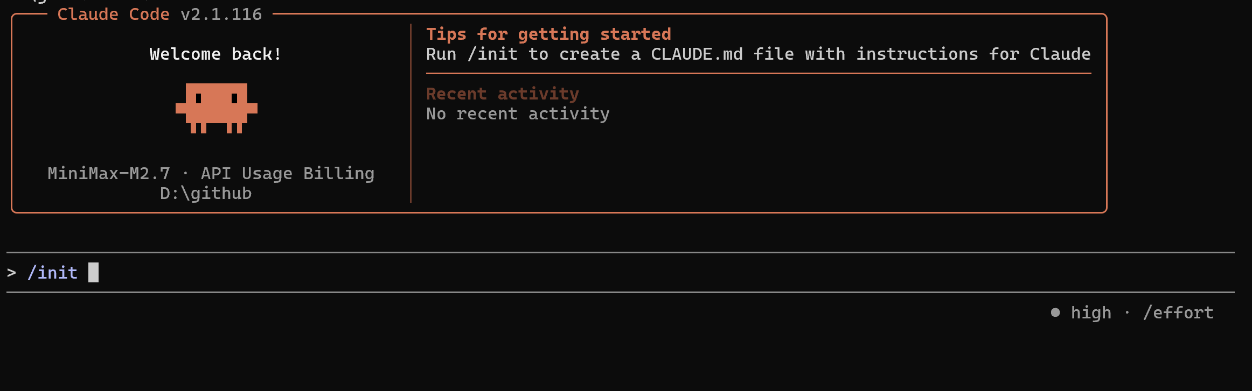Click the "Welcome back!" message

pos(215,54)
